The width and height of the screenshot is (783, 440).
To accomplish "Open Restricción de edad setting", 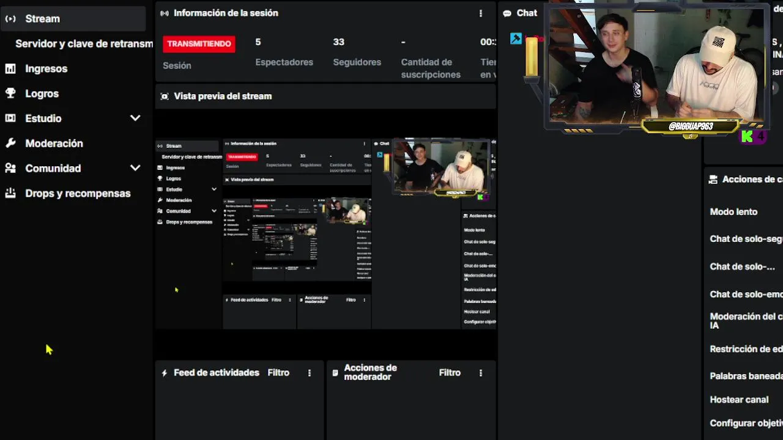I will tap(746, 349).
